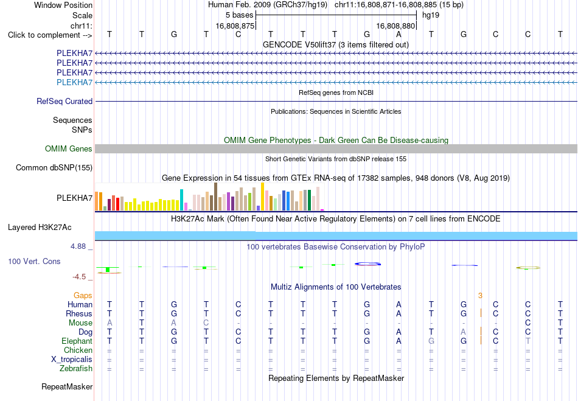The image size is (578, 401).
Task: Open '100 vertebrates Basewise Conservation by PhyloP' title
Action: pos(336,246)
